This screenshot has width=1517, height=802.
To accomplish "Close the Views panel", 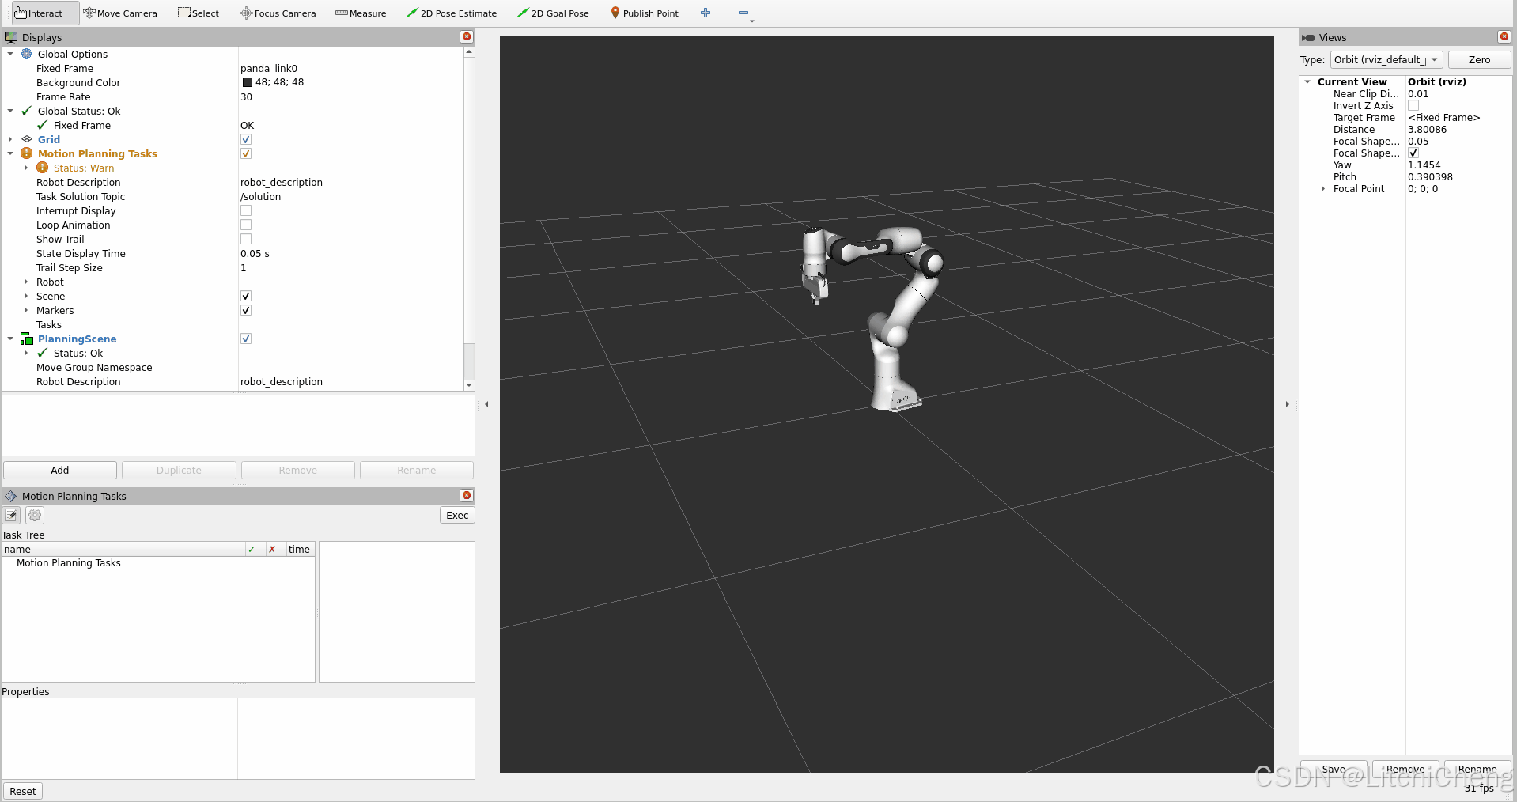I will (1504, 36).
